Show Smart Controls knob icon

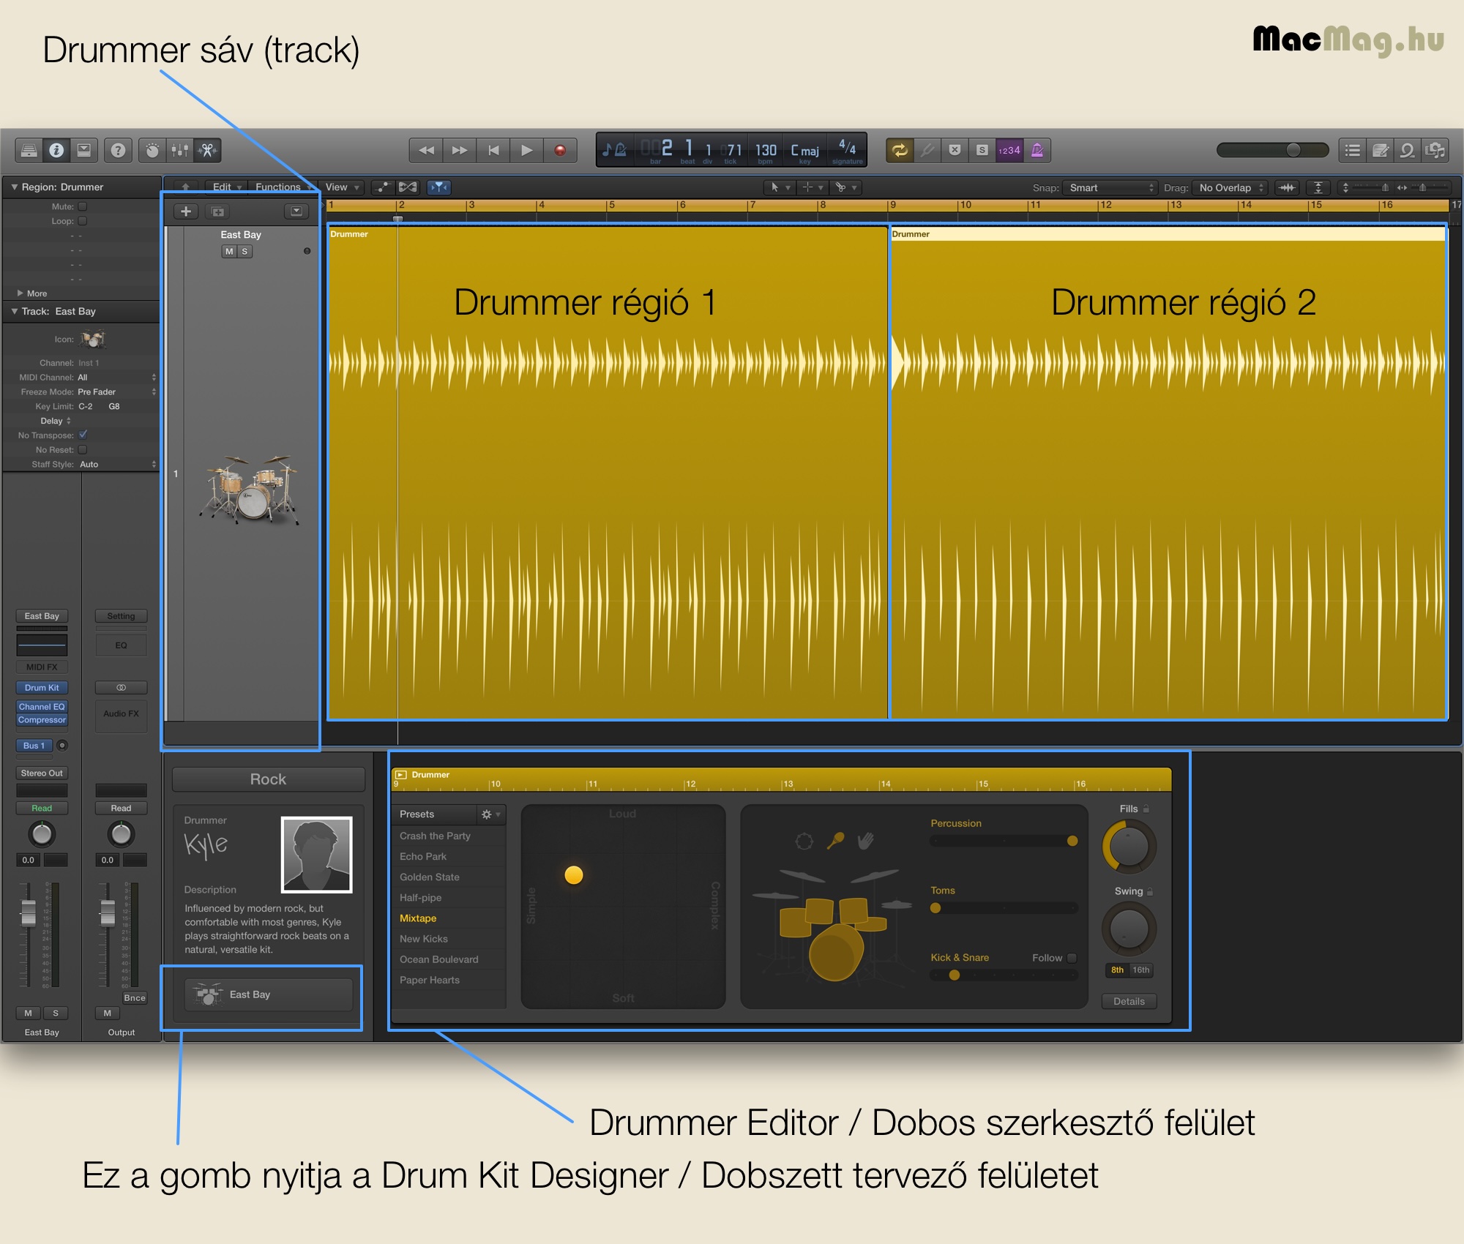[152, 150]
